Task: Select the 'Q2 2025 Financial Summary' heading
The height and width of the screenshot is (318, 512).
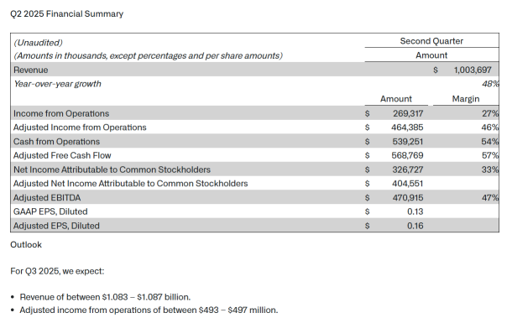Action: [66, 14]
